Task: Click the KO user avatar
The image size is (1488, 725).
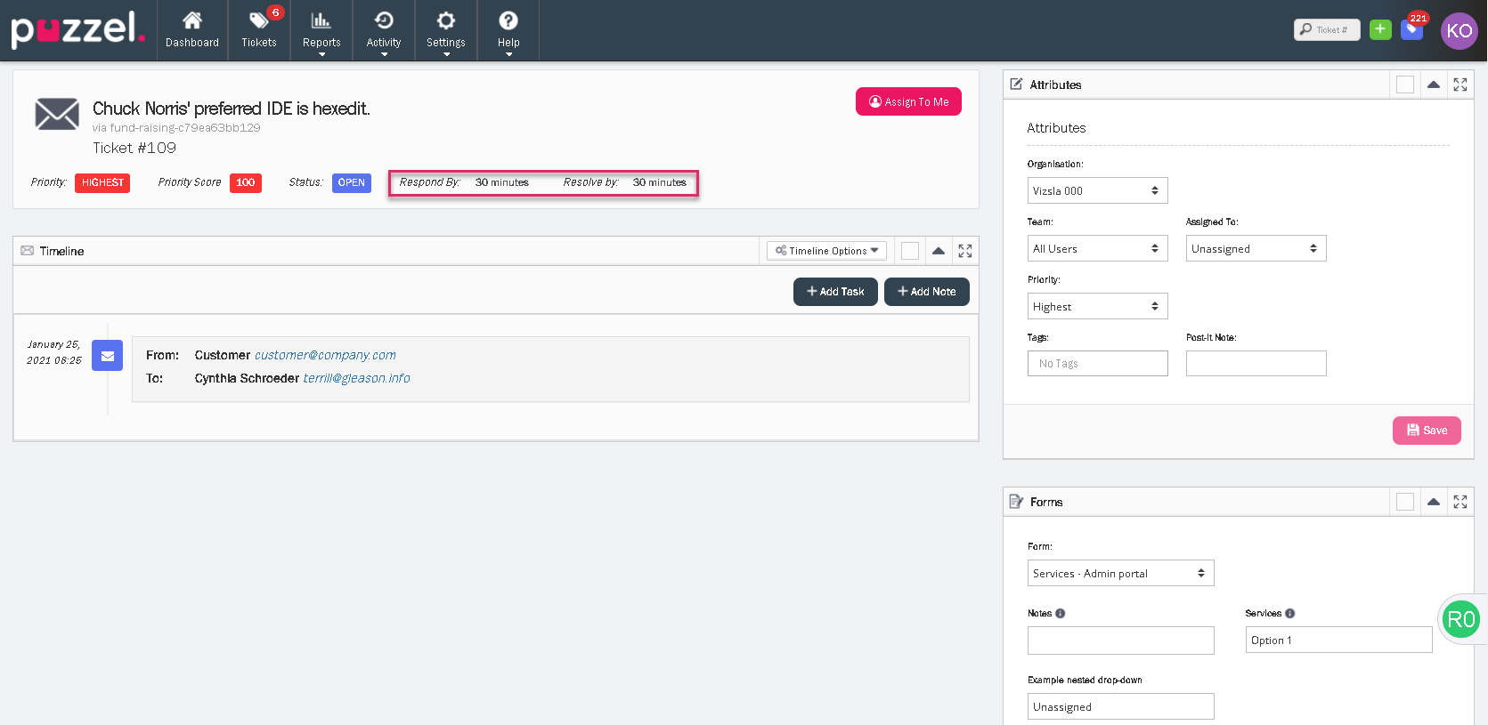Action: [1459, 30]
